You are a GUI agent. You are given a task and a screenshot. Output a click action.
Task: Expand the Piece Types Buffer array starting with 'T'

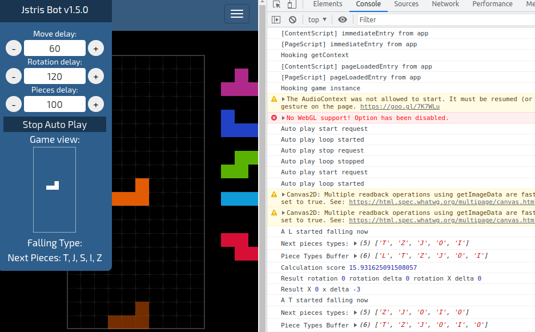click(x=355, y=325)
